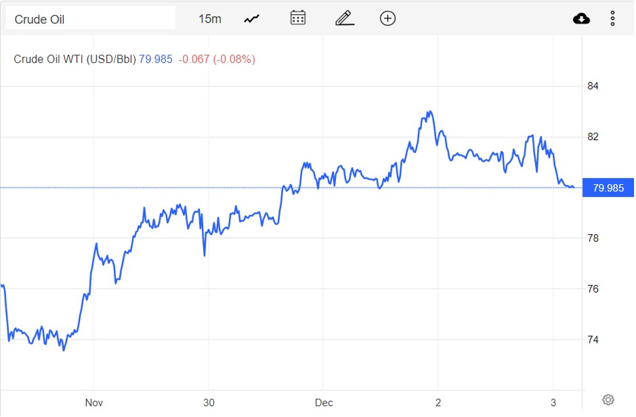Click the 79.985 current price label
Viewport: 636px width, 417px height.
[608, 189]
